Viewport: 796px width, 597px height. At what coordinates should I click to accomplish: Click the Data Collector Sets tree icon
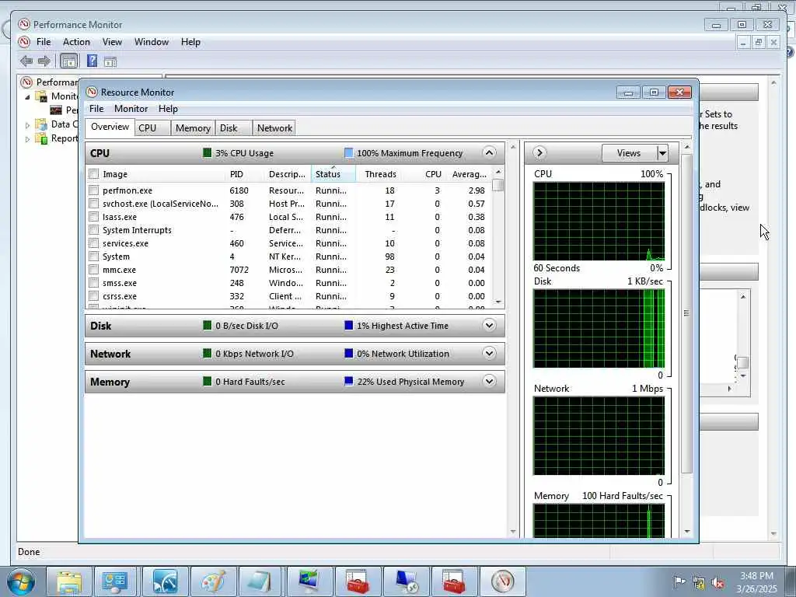pos(41,124)
